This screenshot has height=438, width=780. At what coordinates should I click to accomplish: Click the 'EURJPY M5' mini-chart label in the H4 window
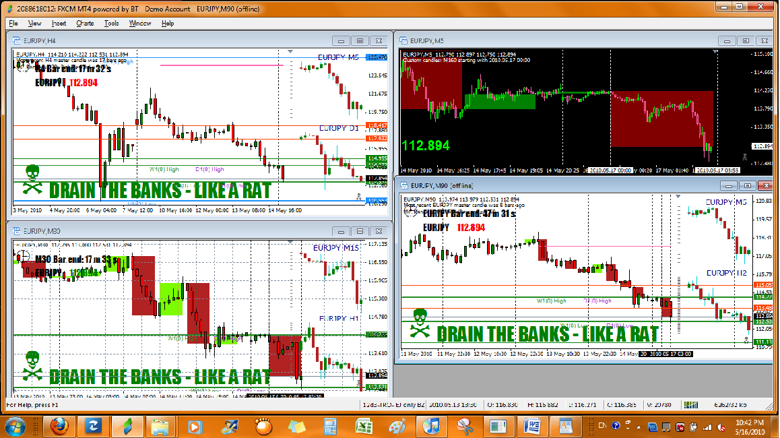point(338,57)
